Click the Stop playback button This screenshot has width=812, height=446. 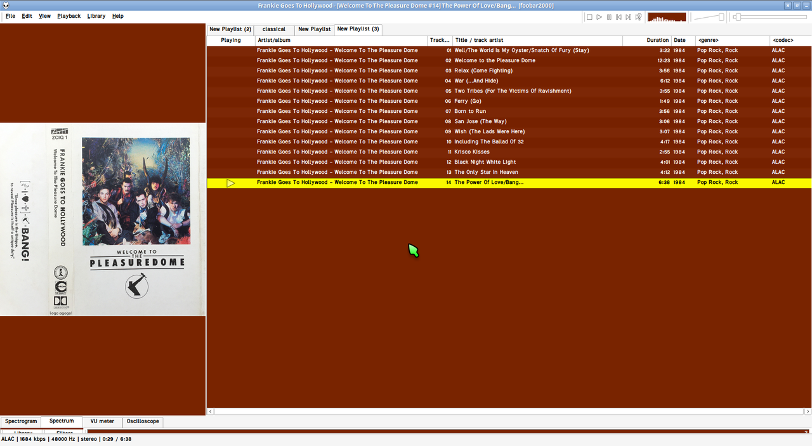pyautogui.click(x=589, y=17)
